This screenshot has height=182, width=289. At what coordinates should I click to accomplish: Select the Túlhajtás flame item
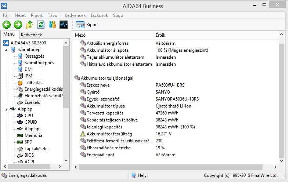[x=33, y=83]
